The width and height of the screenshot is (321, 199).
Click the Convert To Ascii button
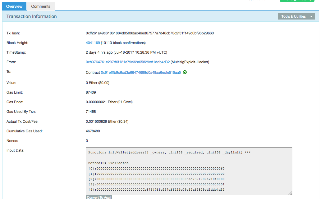[x=99, y=197]
